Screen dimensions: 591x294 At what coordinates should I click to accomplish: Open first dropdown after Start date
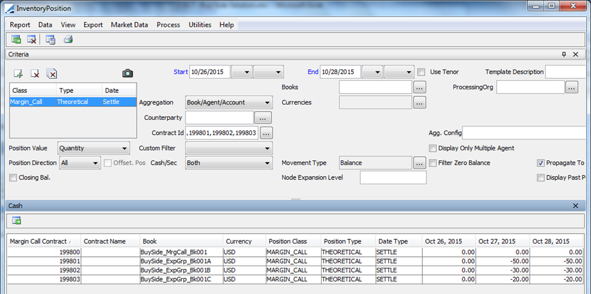pos(241,71)
